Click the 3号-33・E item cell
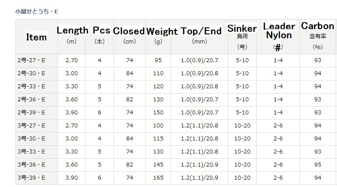 click(37, 152)
